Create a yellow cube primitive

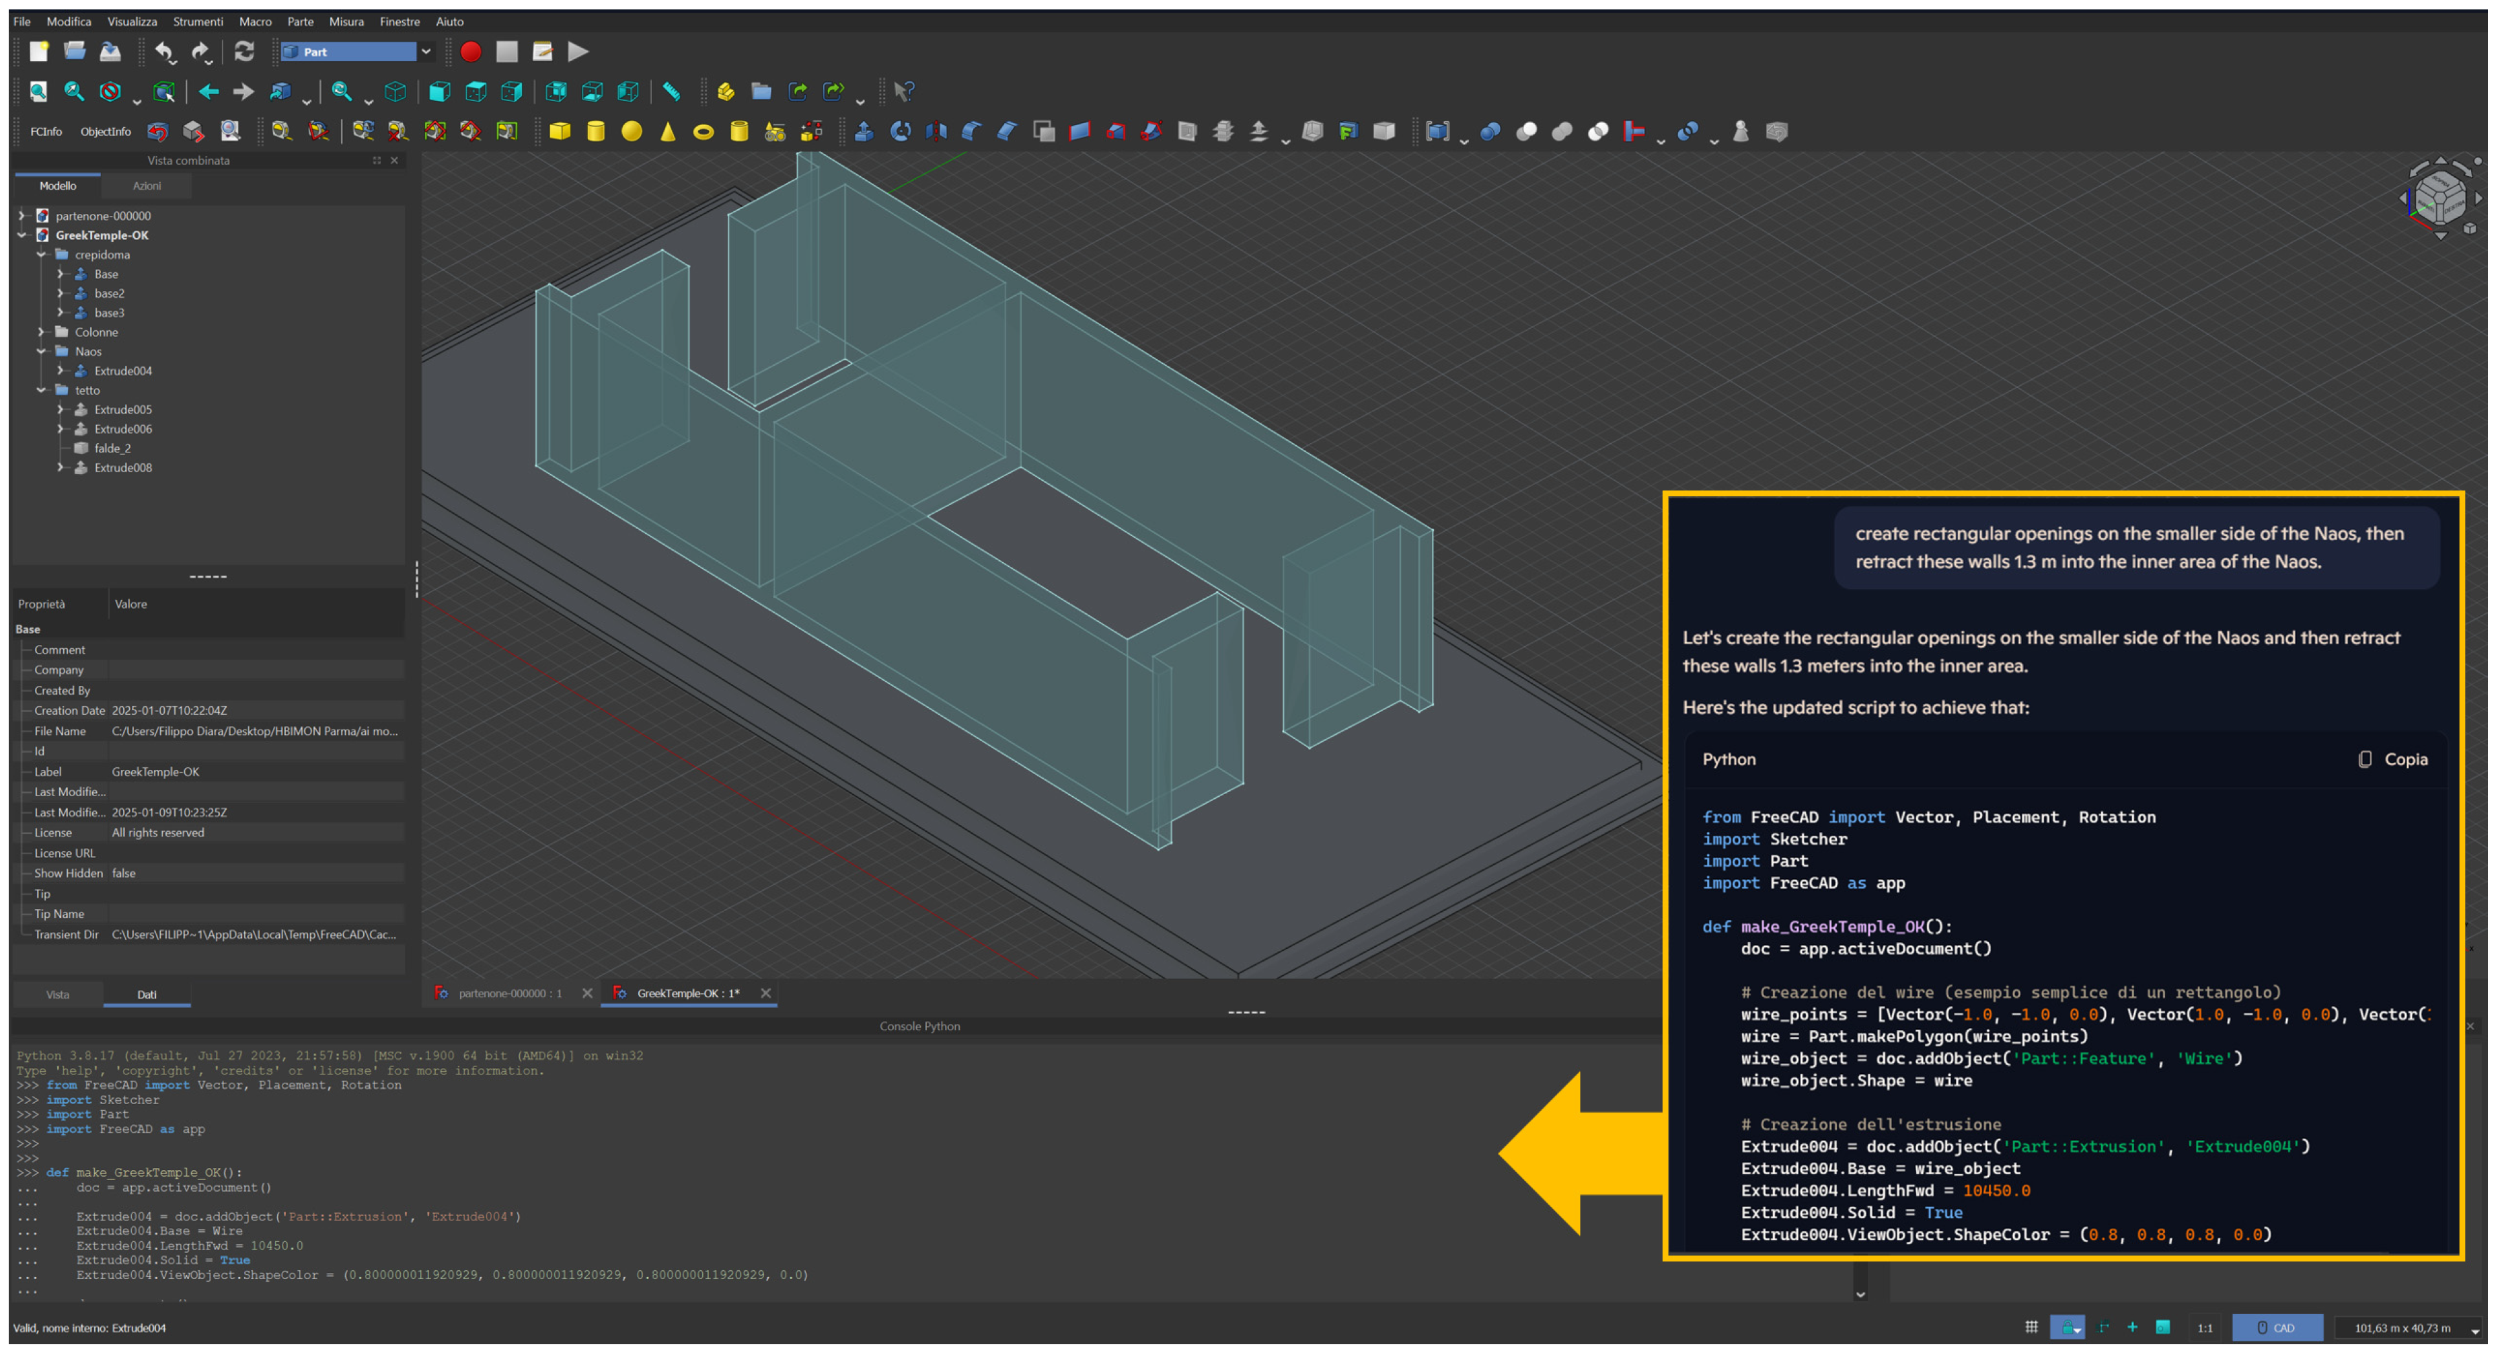560,131
